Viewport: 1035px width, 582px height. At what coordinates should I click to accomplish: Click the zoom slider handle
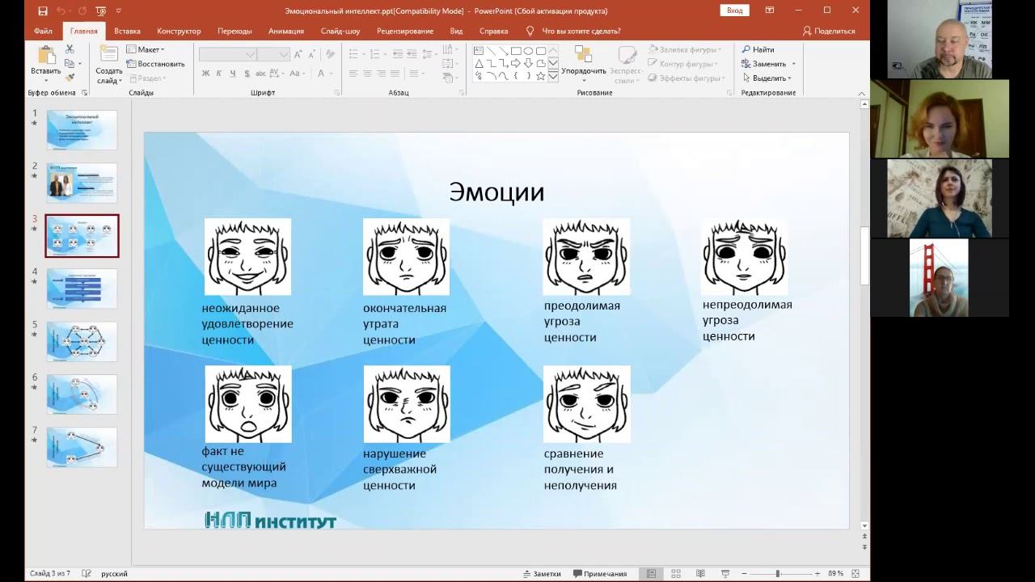click(777, 574)
